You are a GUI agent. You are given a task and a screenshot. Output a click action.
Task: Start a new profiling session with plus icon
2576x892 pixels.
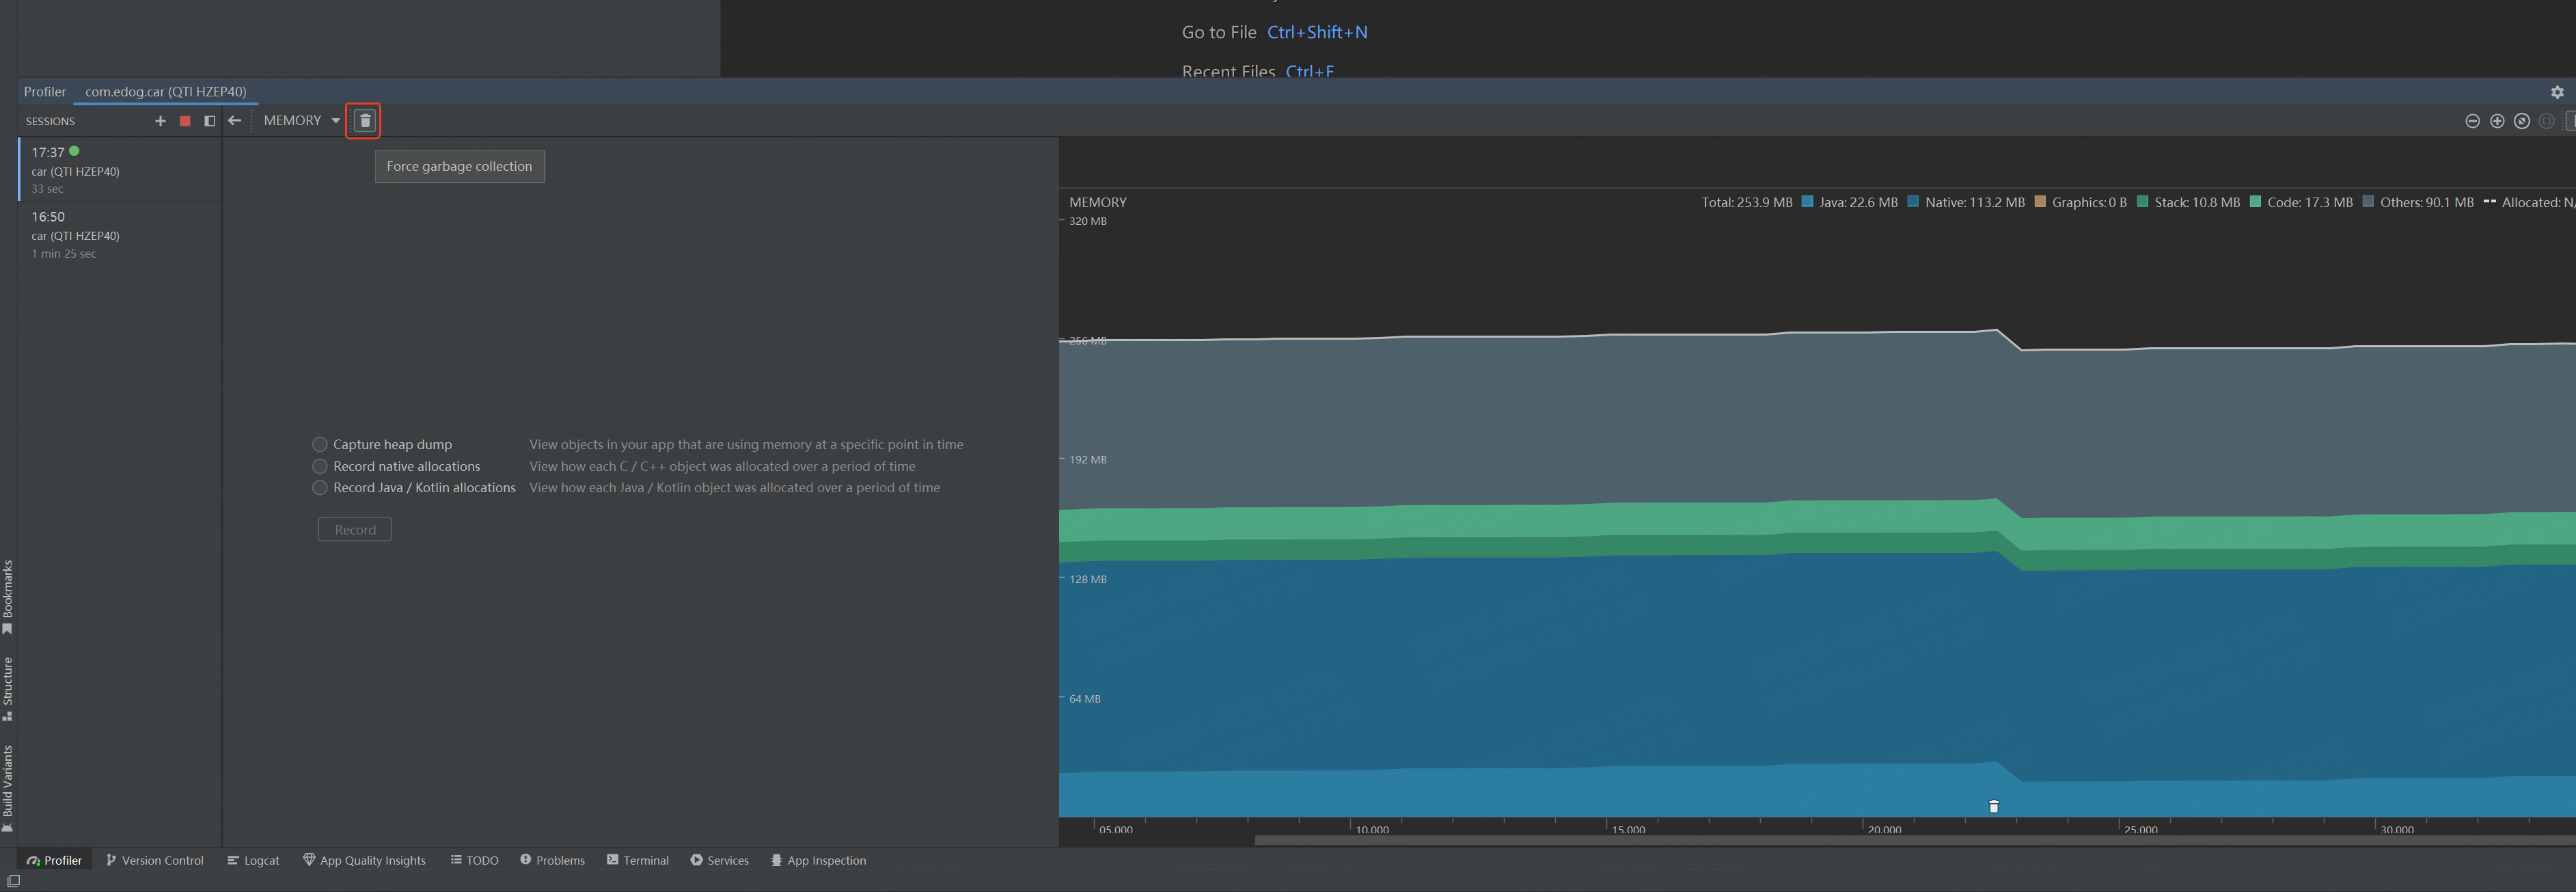point(160,121)
